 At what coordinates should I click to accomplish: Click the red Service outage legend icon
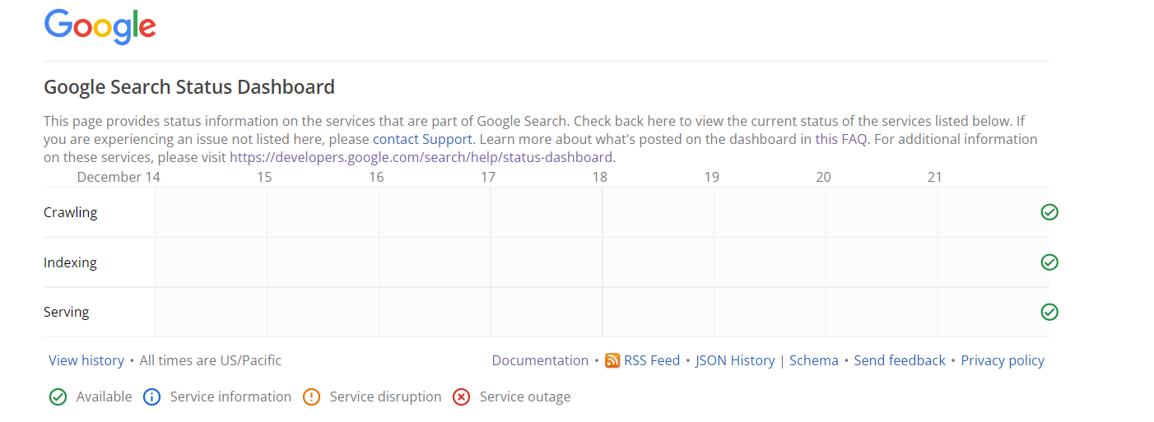coord(461,397)
